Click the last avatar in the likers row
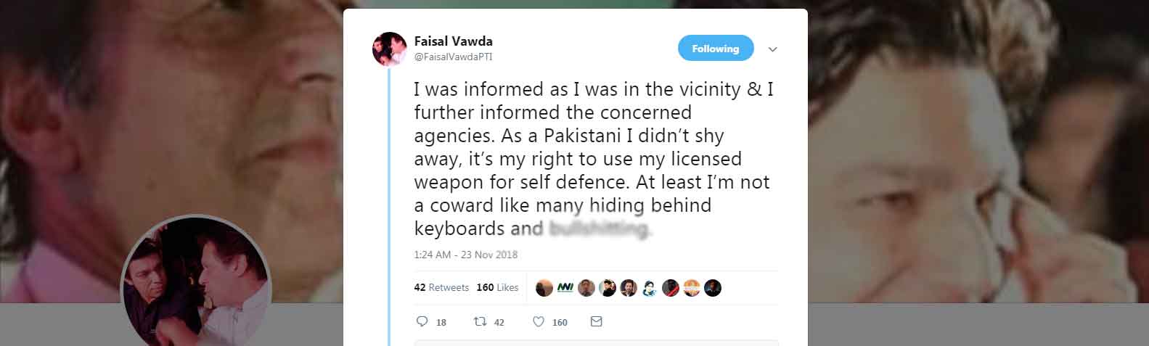The image size is (1149, 346). 713,288
